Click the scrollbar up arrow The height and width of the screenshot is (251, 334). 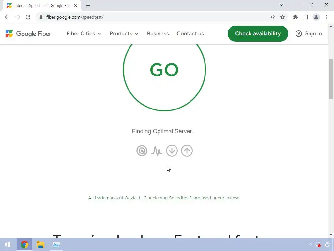point(331,26)
